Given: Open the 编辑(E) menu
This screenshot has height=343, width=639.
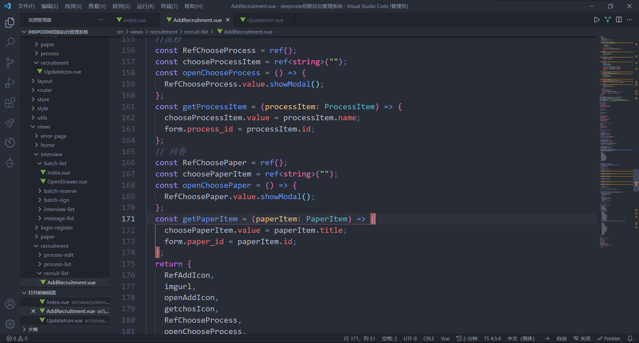Looking at the screenshot, I should click(x=50, y=6).
